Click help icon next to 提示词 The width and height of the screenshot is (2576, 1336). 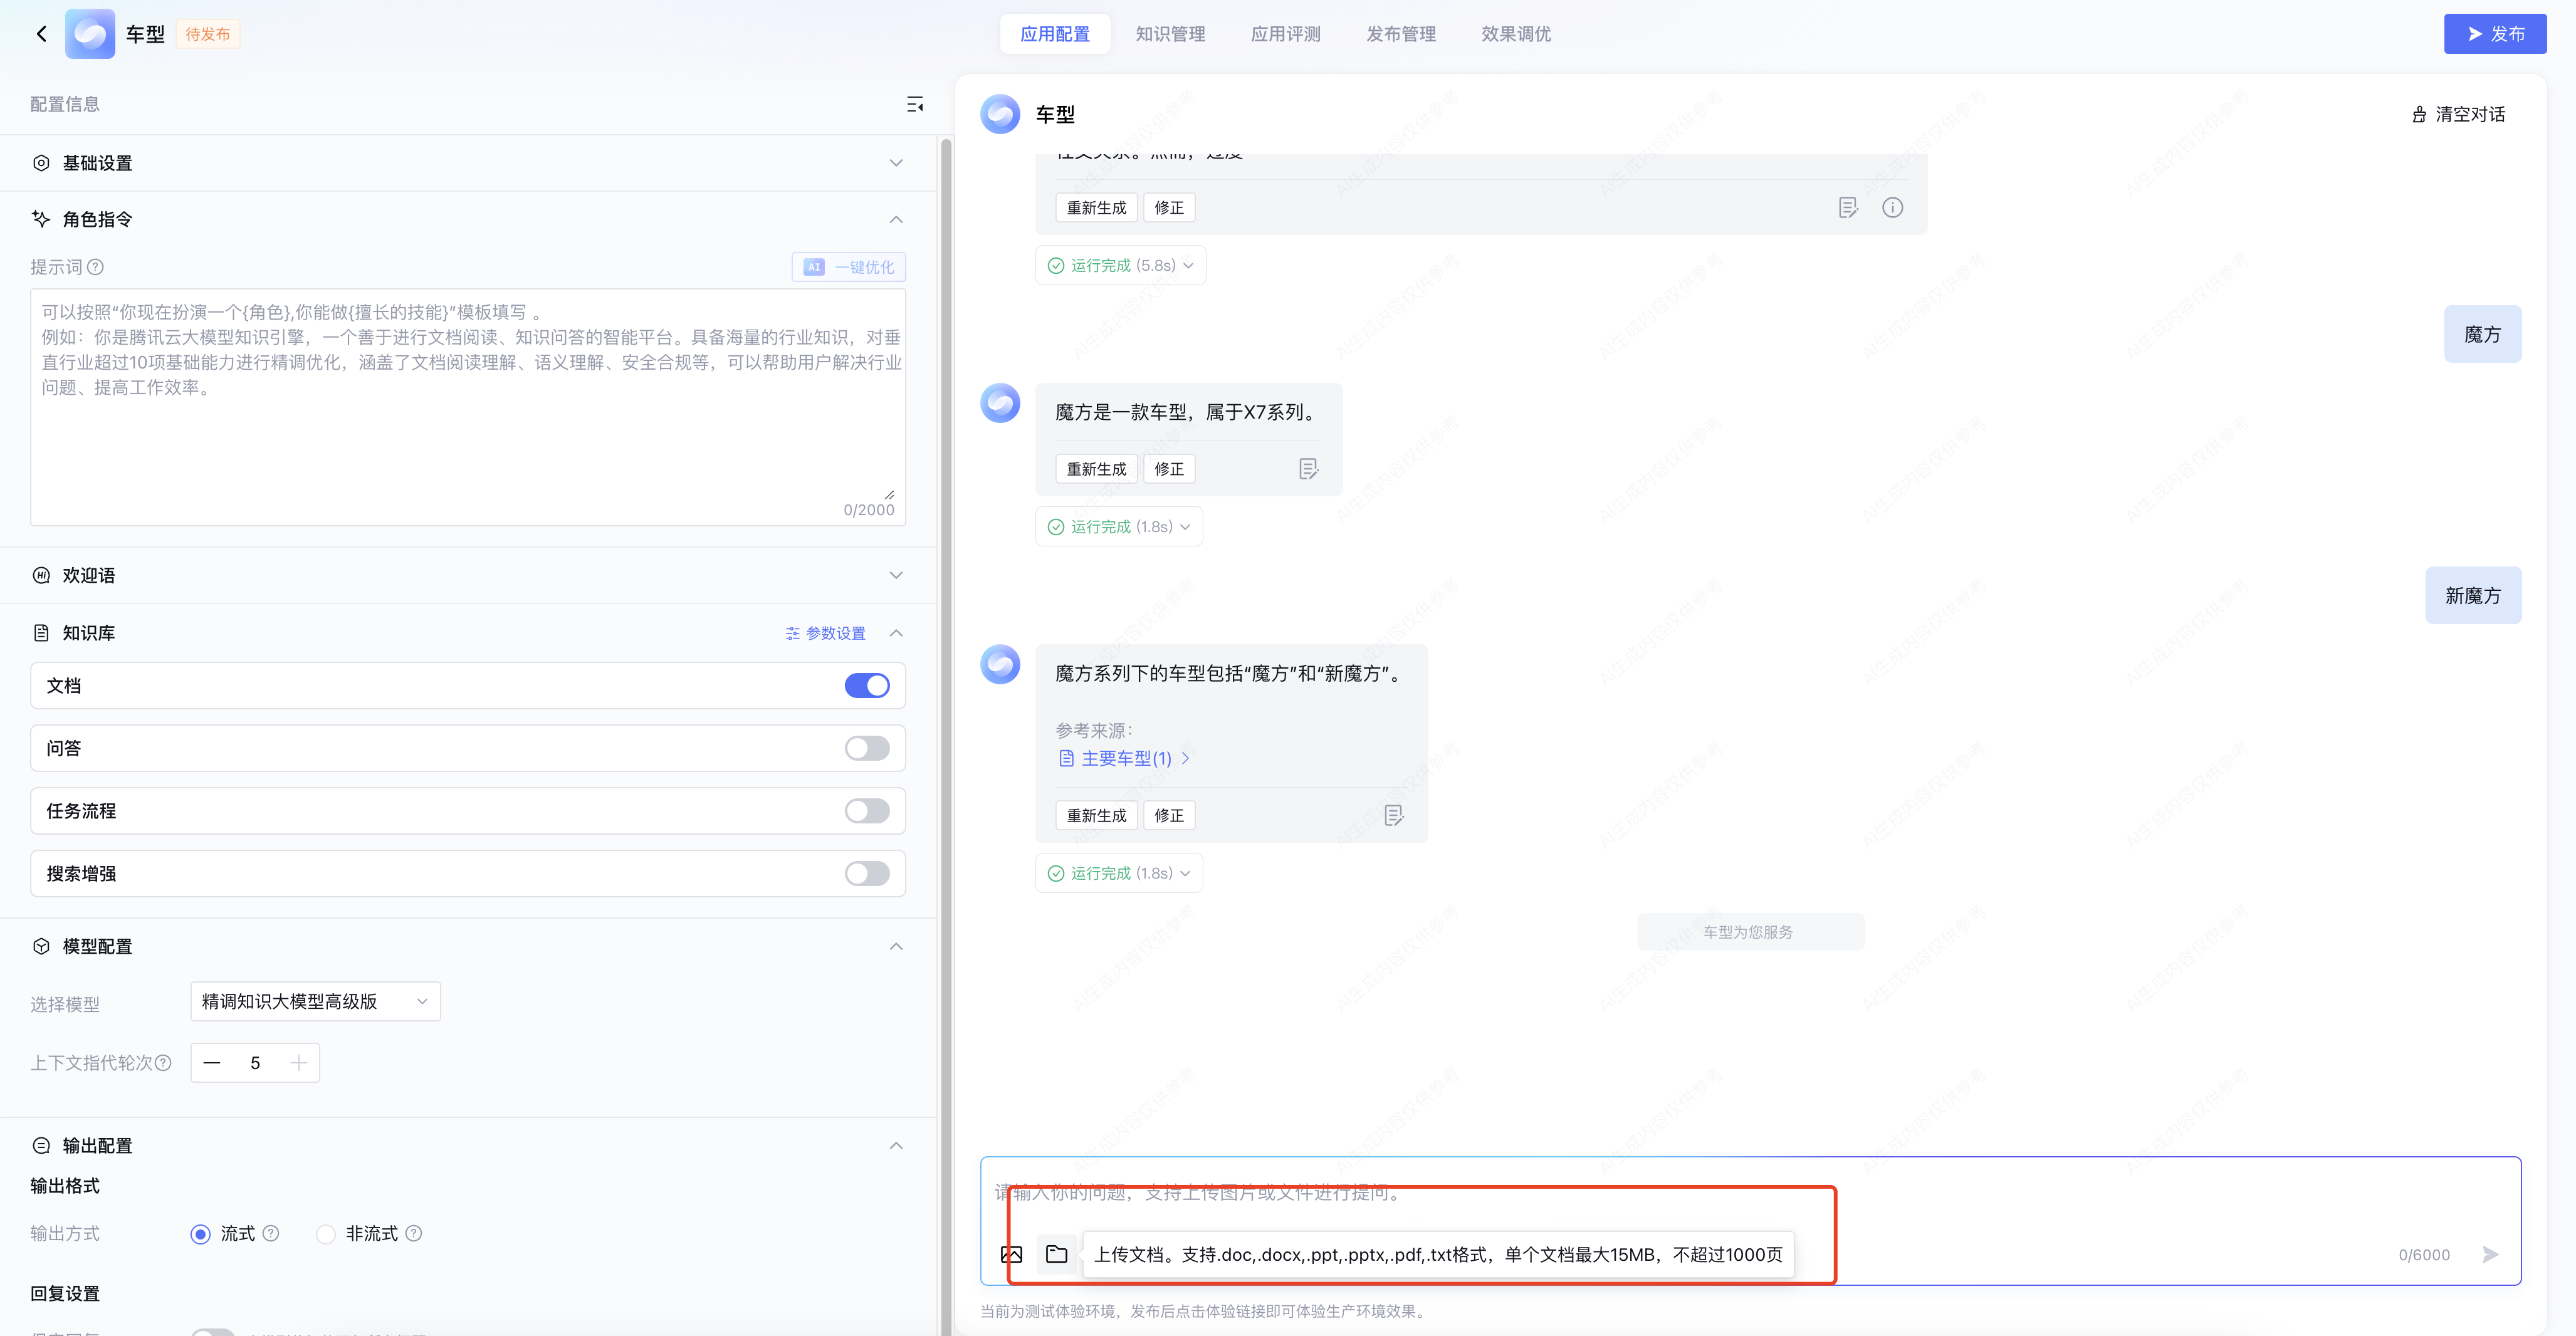96,267
